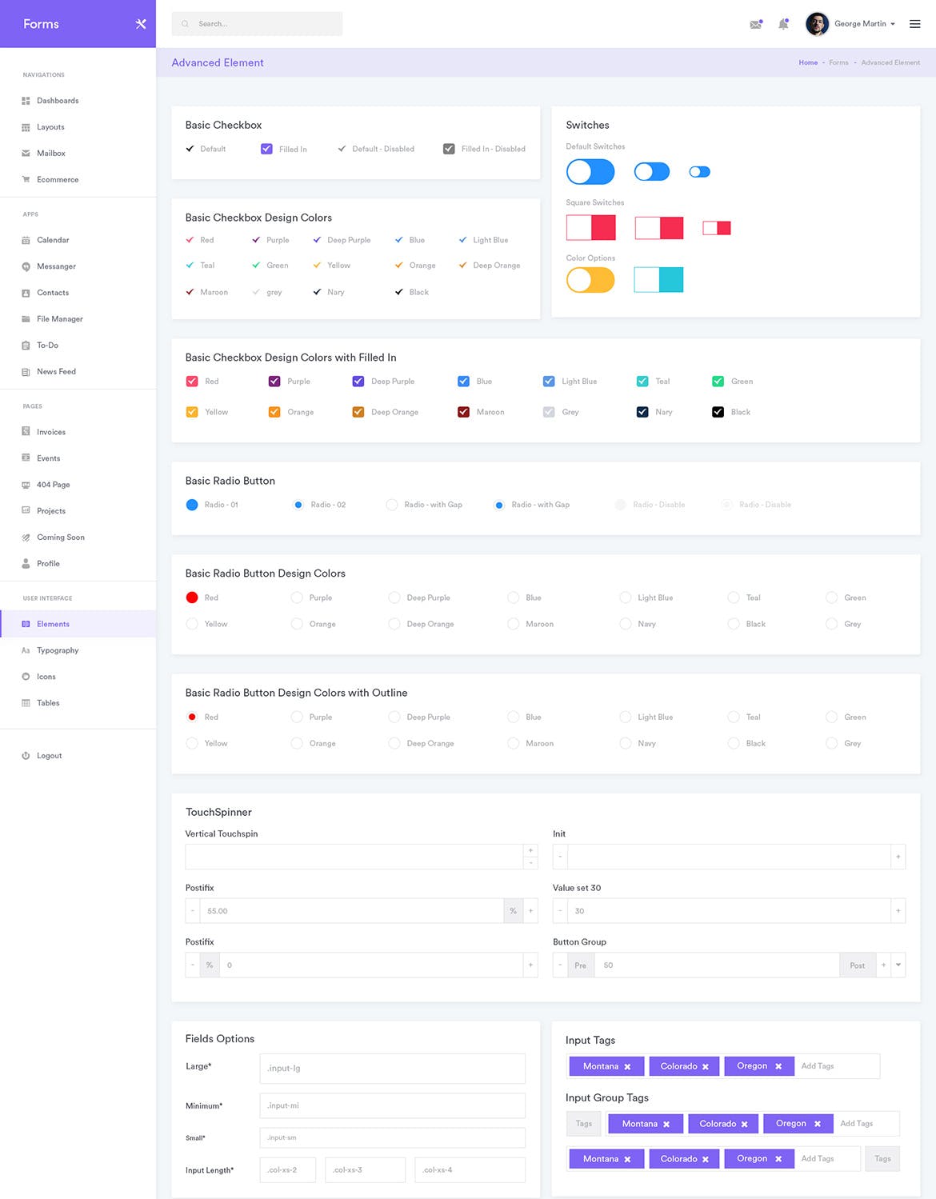Uncheck the Filled In checkbox
The height and width of the screenshot is (1199, 936).
[x=266, y=149]
